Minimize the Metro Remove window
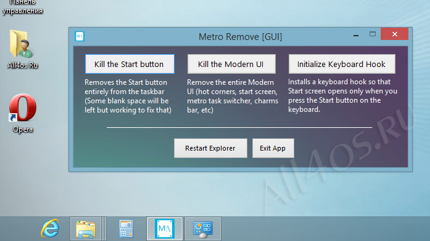430x241 pixels. click(356, 34)
